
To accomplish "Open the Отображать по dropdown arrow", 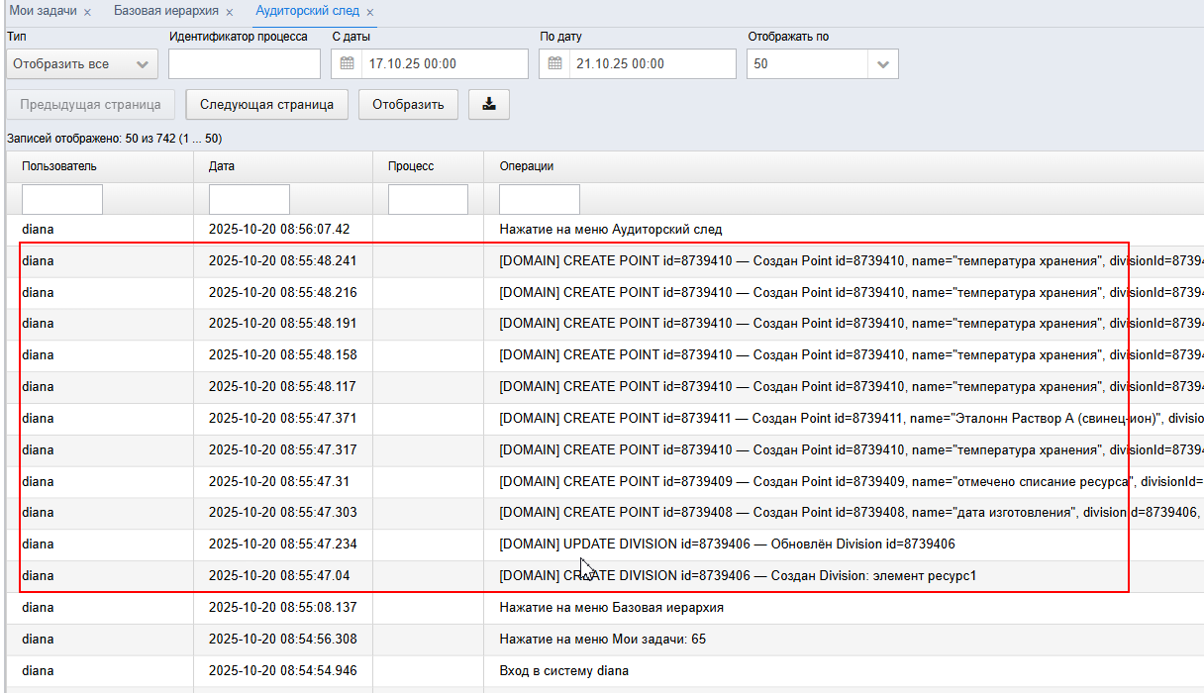I will click(882, 64).
